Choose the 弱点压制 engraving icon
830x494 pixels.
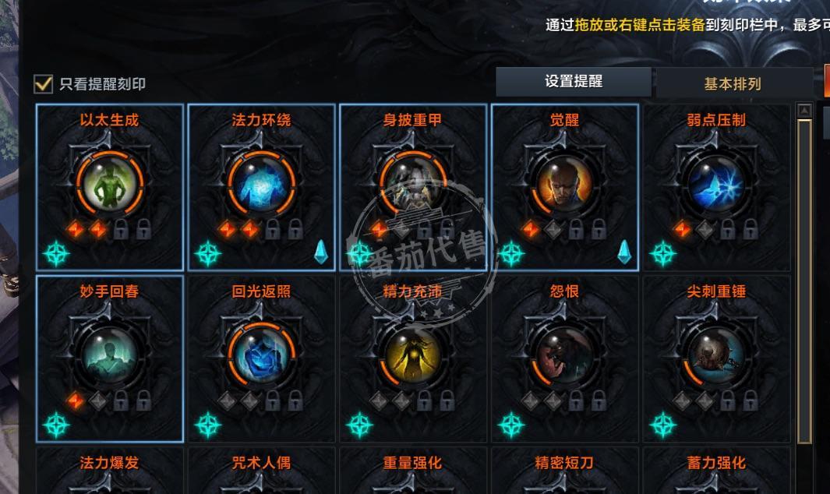coord(716,182)
